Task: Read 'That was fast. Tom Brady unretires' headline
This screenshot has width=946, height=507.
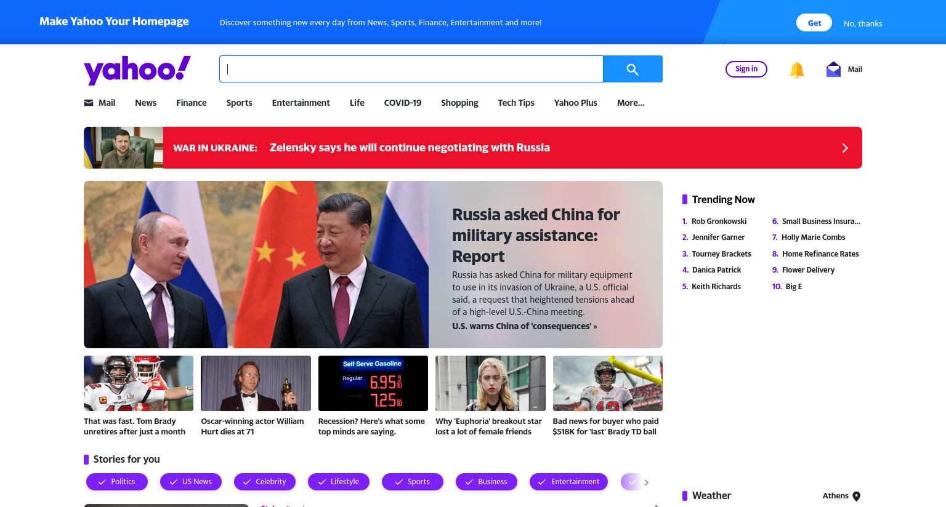Action: (134, 426)
